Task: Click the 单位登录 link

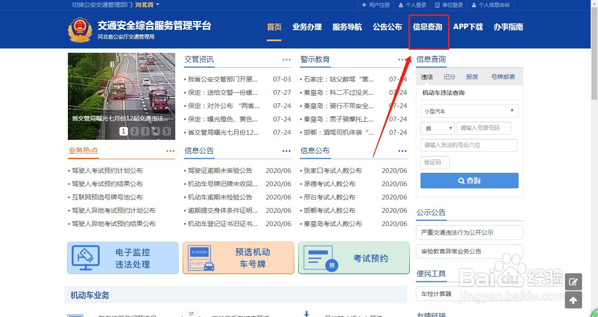Action: coord(452,5)
